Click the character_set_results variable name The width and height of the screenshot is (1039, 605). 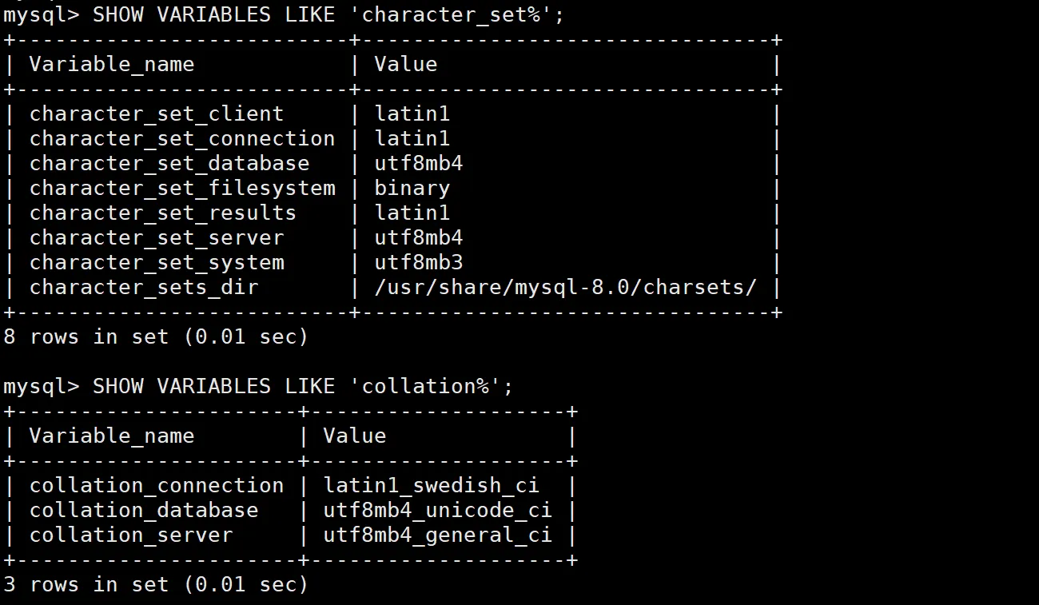coord(163,213)
